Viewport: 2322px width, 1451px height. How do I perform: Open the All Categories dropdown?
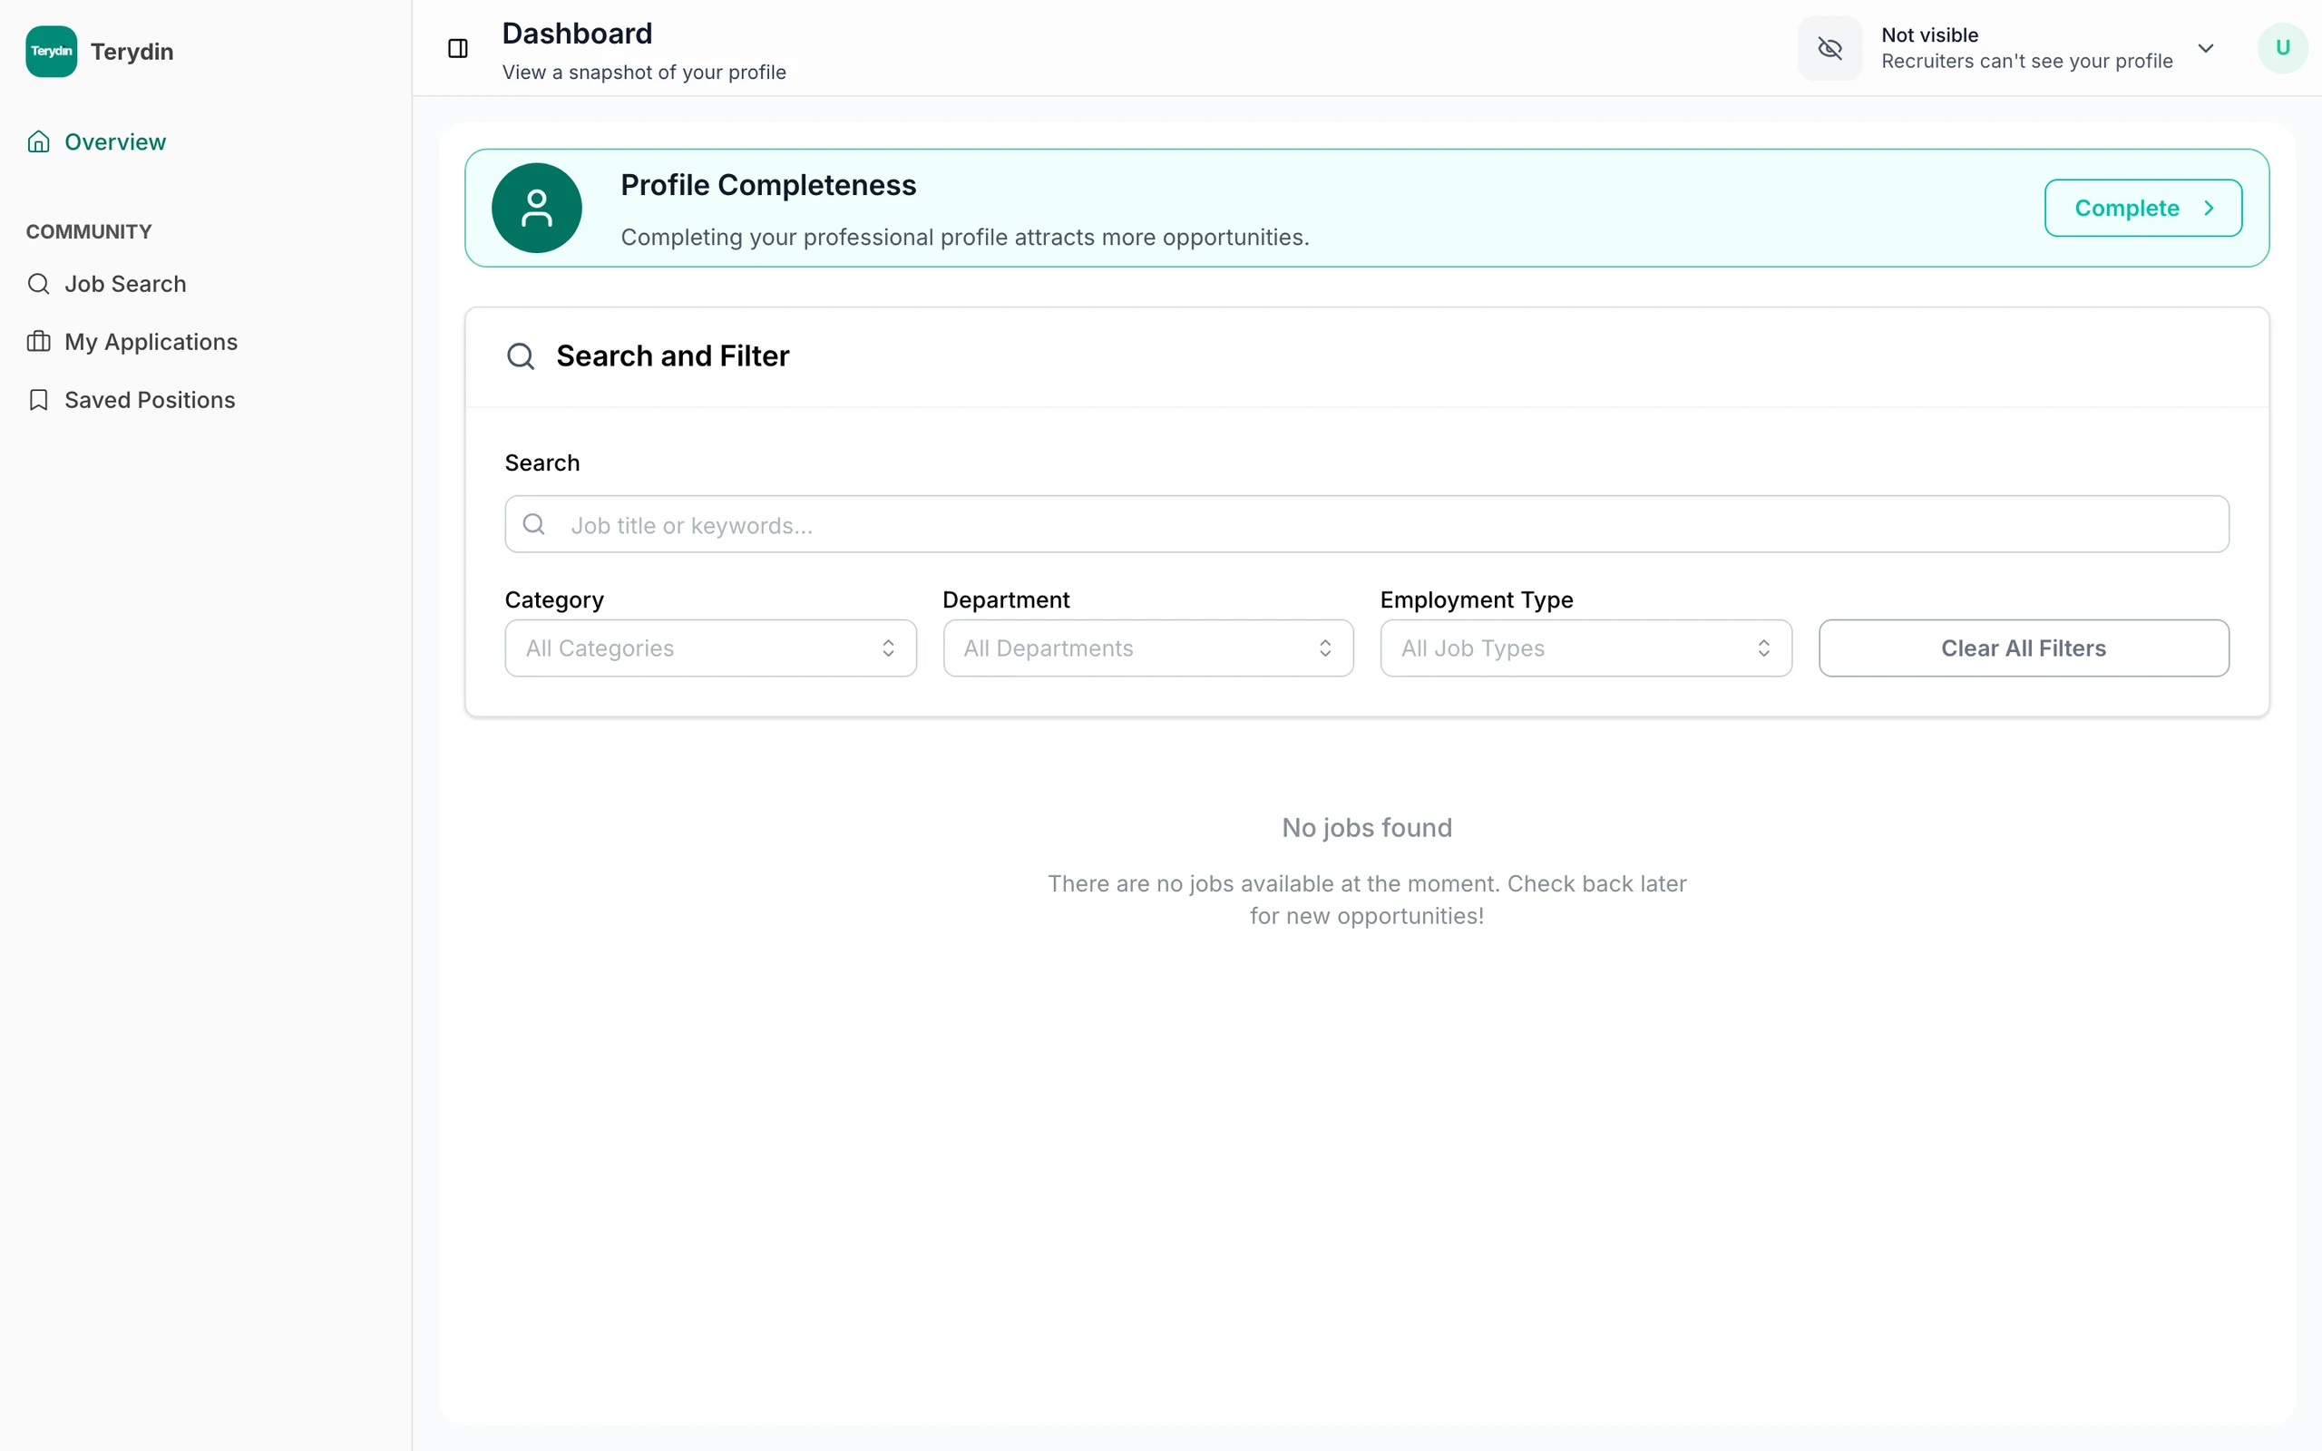tap(710, 648)
